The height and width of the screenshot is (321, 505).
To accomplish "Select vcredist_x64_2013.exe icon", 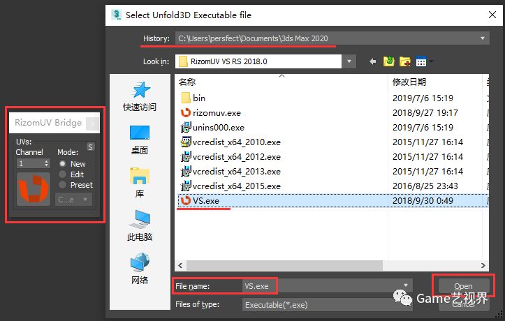I will pos(186,172).
